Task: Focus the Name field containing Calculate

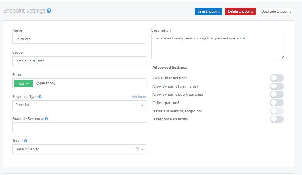Action: point(79,39)
